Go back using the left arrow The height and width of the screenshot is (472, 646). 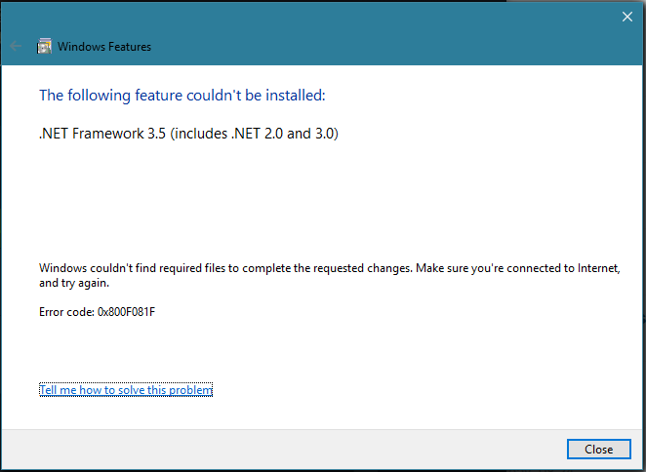click(x=16, y=46)
